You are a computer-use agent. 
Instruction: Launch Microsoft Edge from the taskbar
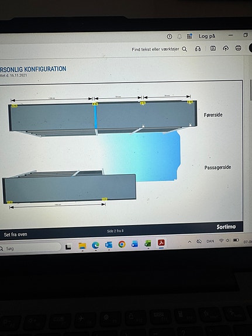95,245
